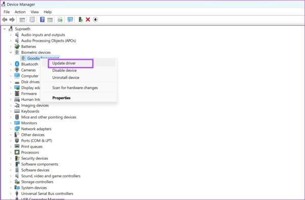Image resolution: width=305 pixels, height=200 pixels.
Task: Expand the Network adapters category
Action: 11,129
